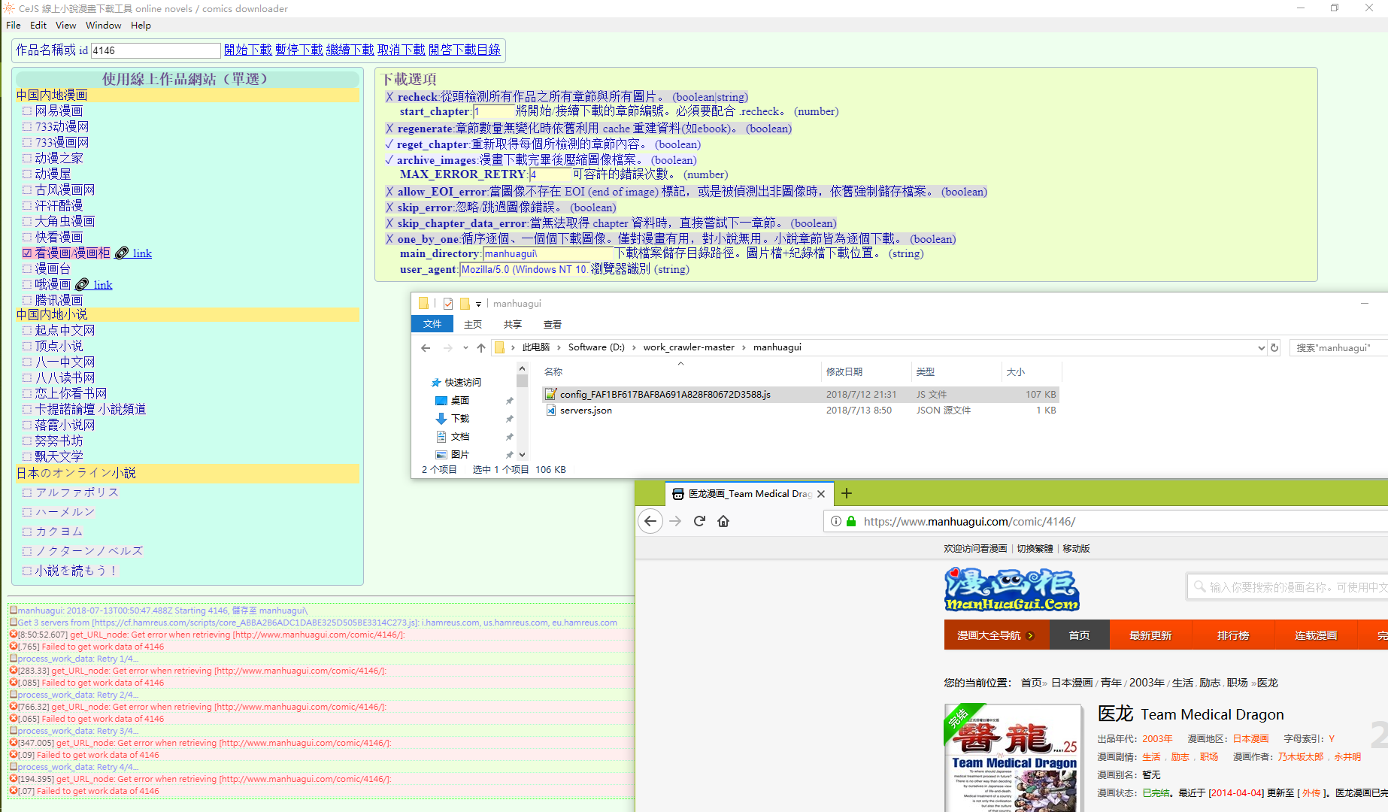Click 切换繁體 on the manhuagui page
The height and width of the screenshot is (812, 1388).
[1035, 548]
